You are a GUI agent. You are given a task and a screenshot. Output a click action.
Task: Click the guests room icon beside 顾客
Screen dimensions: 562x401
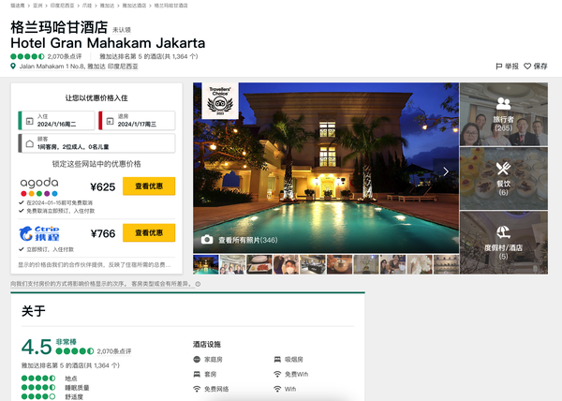(30, 143)
